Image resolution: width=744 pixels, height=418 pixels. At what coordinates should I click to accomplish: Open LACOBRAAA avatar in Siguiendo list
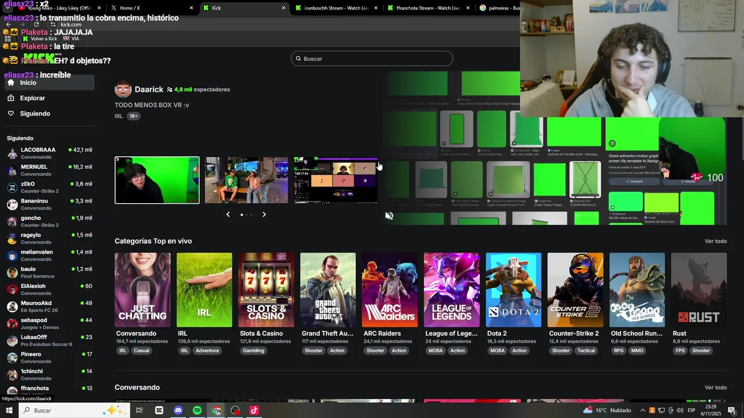click(12, 153)
